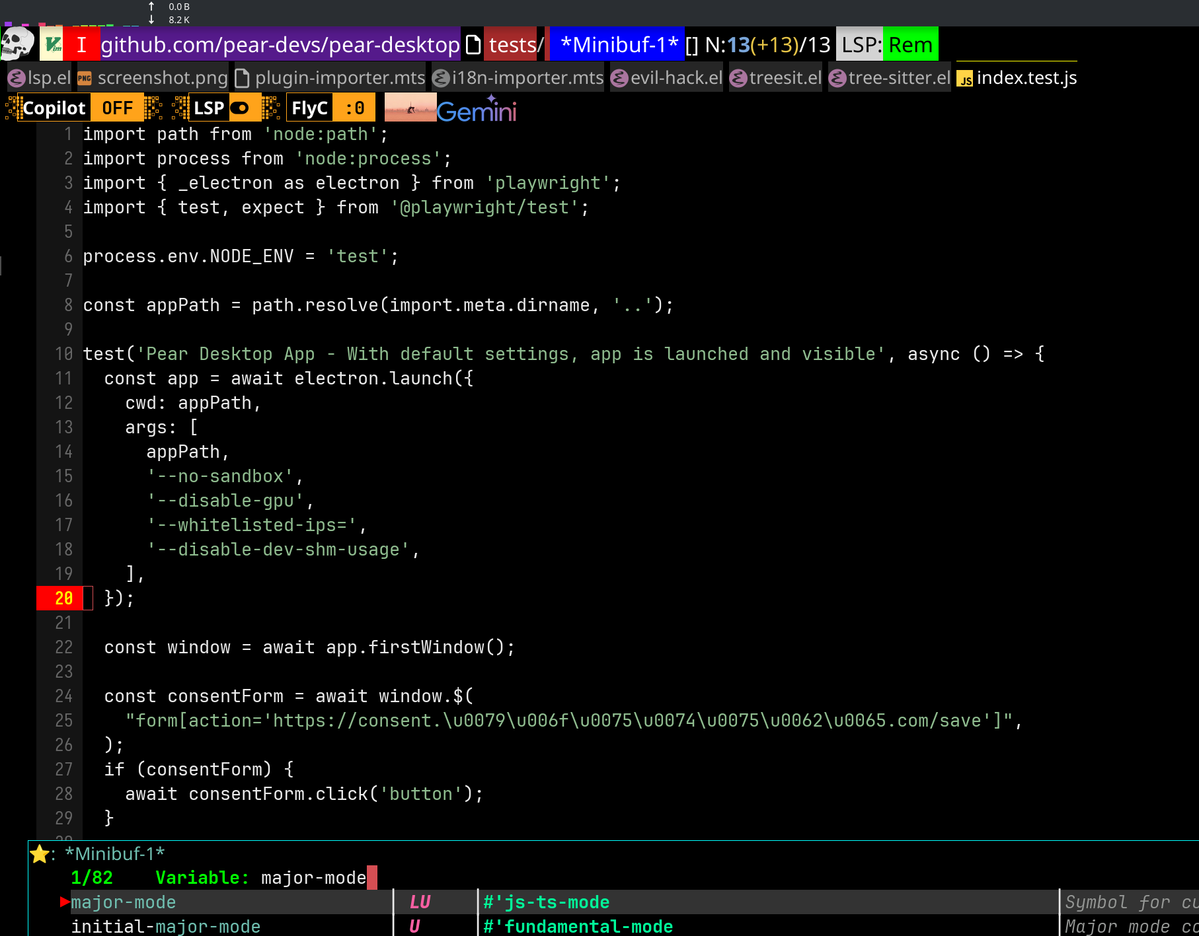Click the green LSP Rem status segment
Image resolution: width=1199 pixels, height=936 pixels.
click(x=910, y=44)
